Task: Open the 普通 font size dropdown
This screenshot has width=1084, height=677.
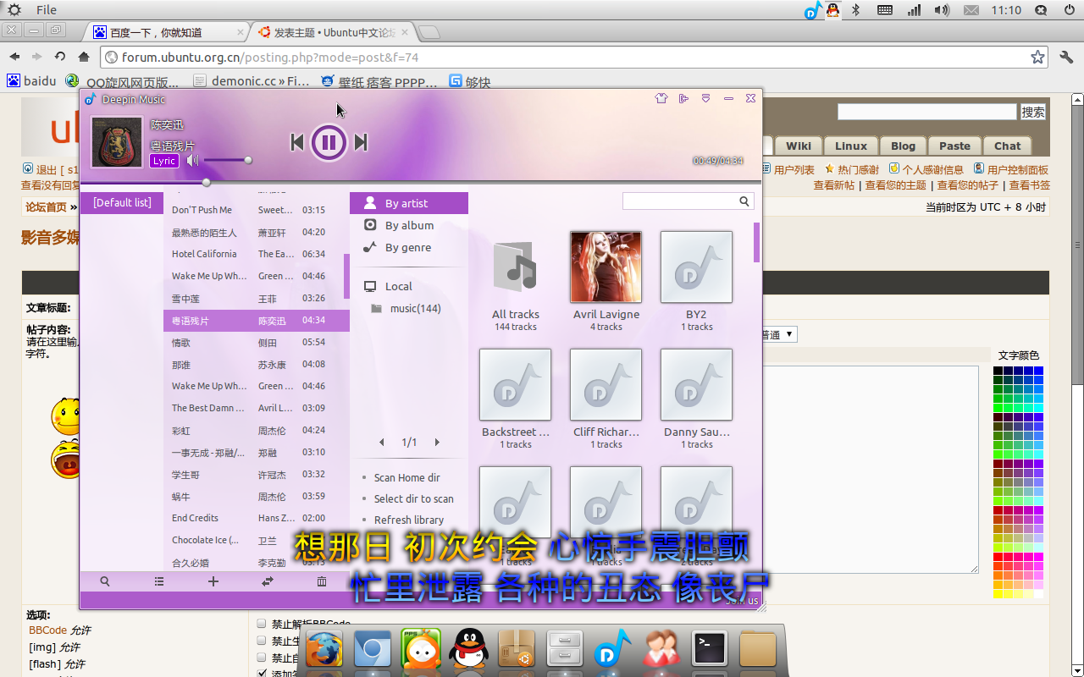Action: [x=777, y=334]
